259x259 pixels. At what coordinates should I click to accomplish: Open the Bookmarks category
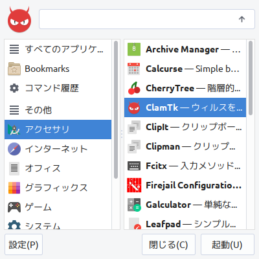47,69
